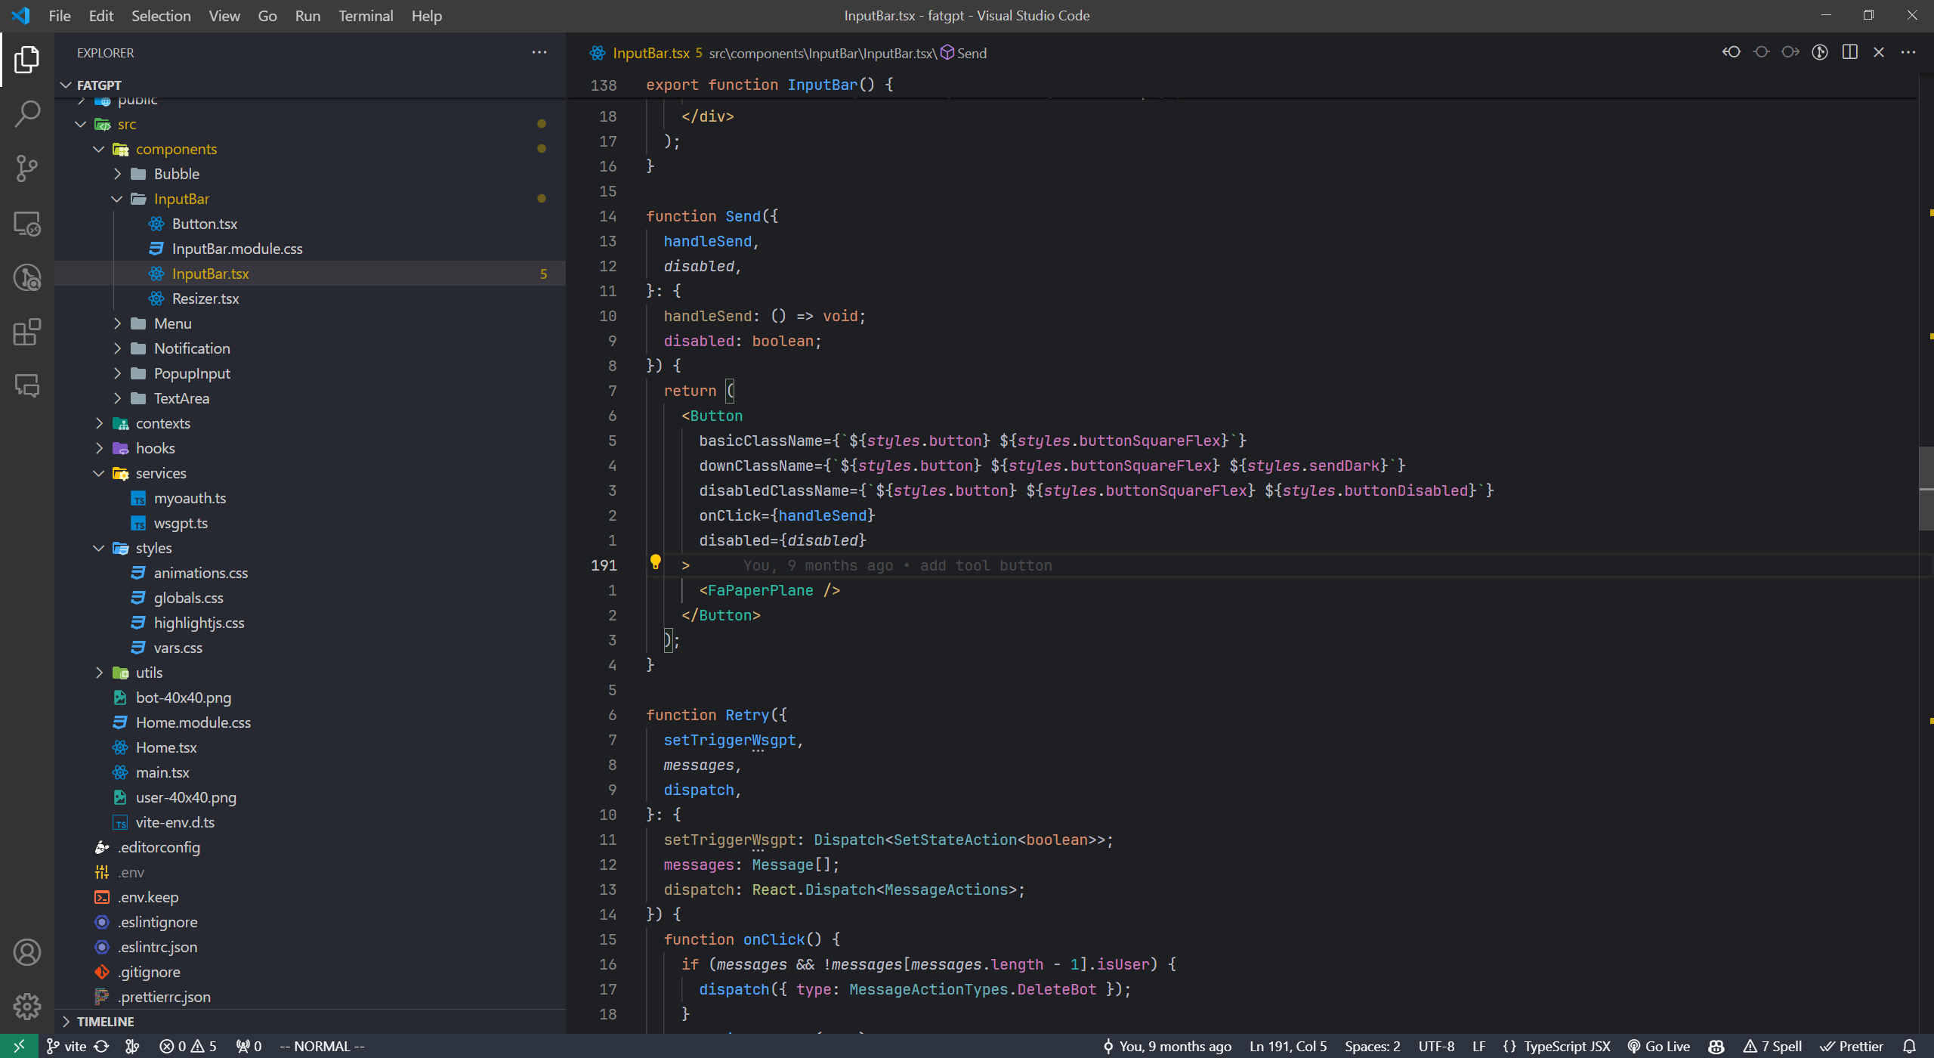This screenshot has width=1934, height=1058.
Task: Click split editor right icon
Action: [x=1849, y=52]
